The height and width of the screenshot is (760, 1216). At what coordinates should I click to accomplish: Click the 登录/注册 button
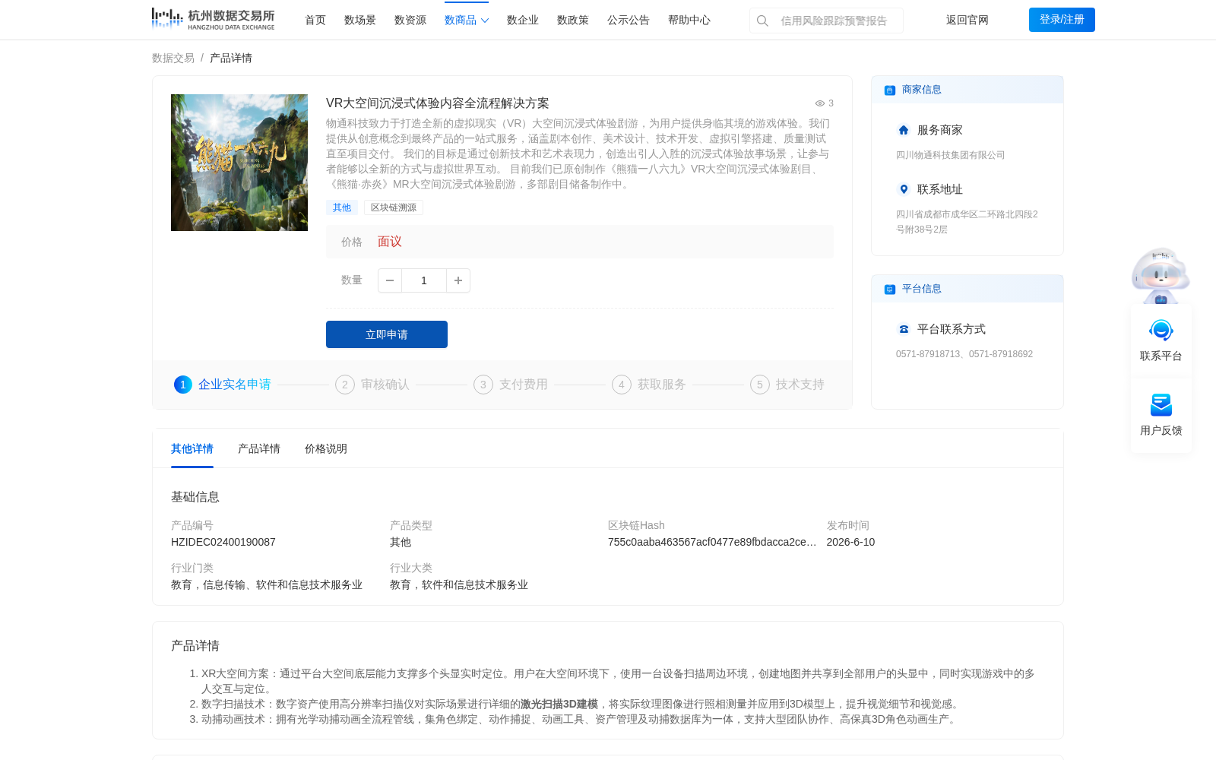pos(1062,20)
